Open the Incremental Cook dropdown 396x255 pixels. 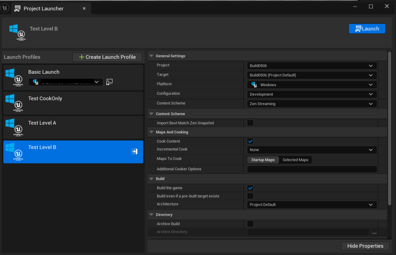click(312, 150)
